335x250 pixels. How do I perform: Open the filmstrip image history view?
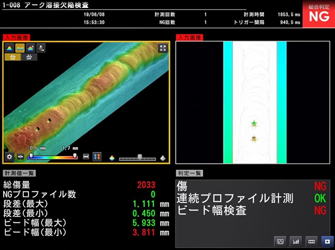[311, 241]
